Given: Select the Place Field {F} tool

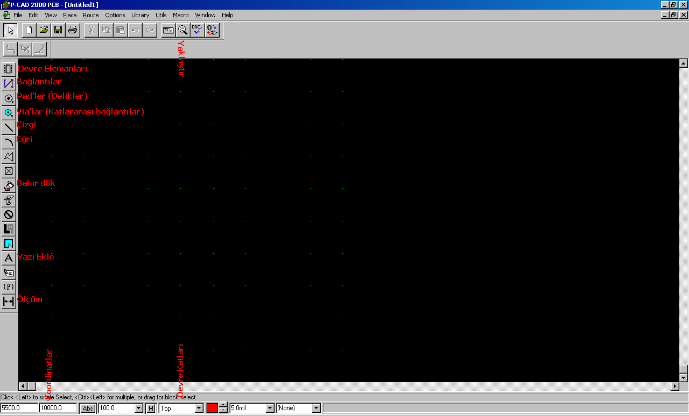Looking at the screenshot, I should coord(9,287).
